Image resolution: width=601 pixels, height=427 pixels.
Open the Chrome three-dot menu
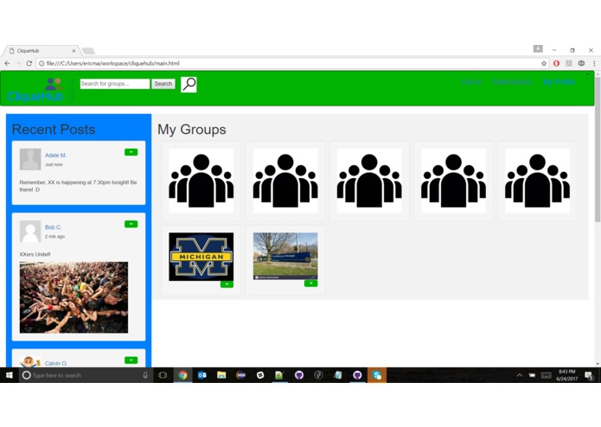coord(594,64)
